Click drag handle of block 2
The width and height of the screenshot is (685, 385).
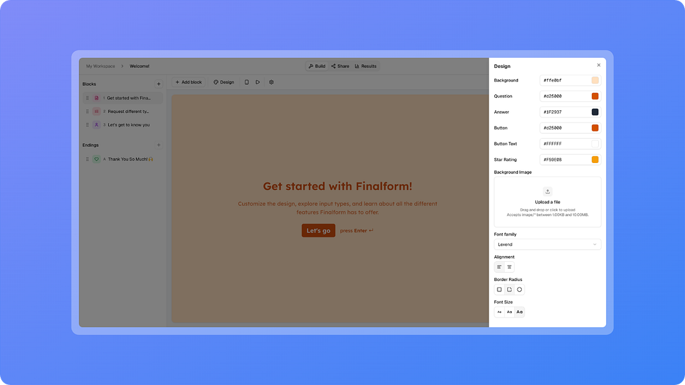(x=87, y=111)
